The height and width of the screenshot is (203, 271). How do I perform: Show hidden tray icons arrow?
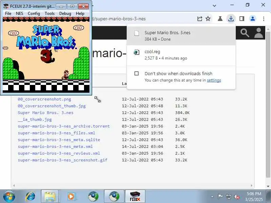pos(212,197)
